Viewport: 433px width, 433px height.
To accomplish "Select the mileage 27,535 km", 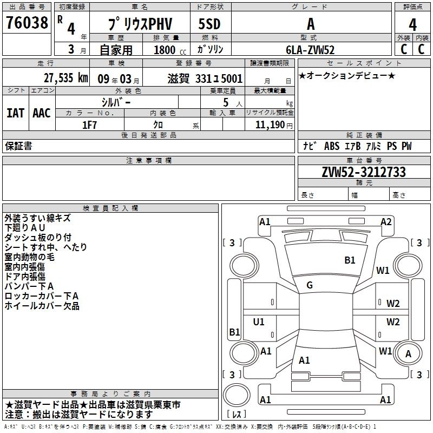I will coord(66,78).
